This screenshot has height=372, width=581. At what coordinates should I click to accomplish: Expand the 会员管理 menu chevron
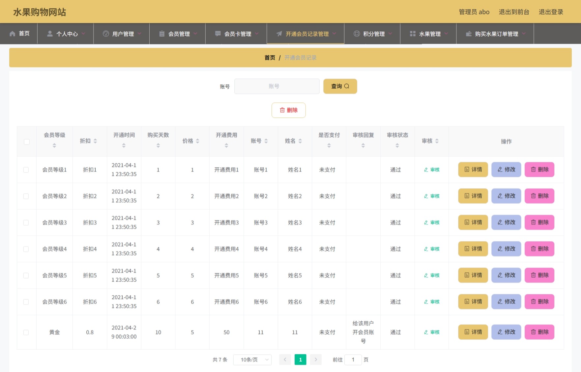[x=195, y=34]
